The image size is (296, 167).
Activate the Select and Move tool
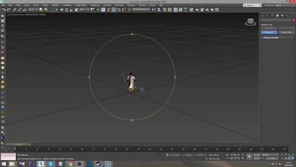pos(62,10)
